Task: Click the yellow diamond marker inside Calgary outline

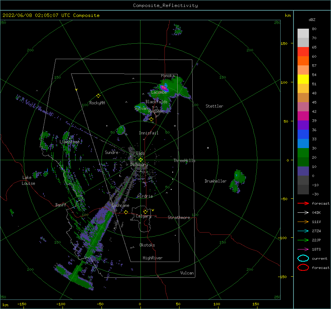Action: click(x=145, y=212)
